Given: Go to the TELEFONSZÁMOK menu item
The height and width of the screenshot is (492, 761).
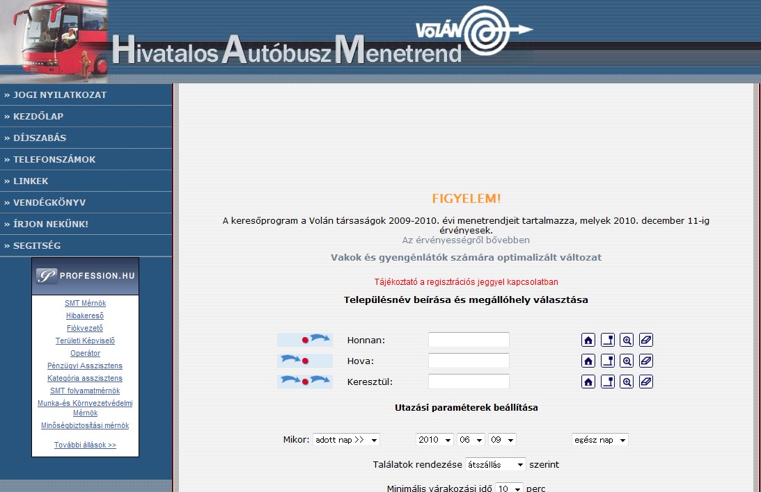Looking at the screenshot, I should click(54, 159).
